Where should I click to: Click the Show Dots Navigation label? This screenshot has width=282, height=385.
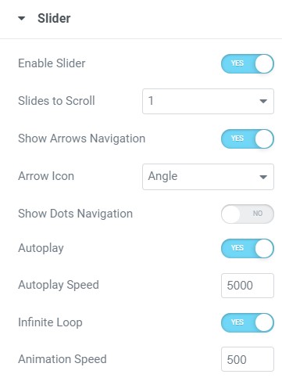(x=75, y=214)
